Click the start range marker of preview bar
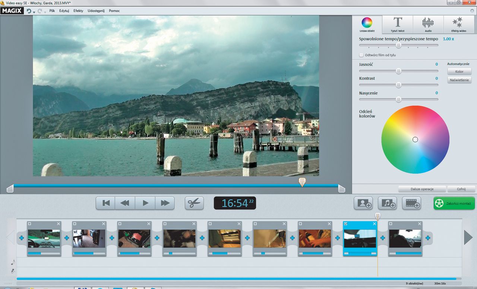Screen dimensions: 477x289 coord(10,189)
